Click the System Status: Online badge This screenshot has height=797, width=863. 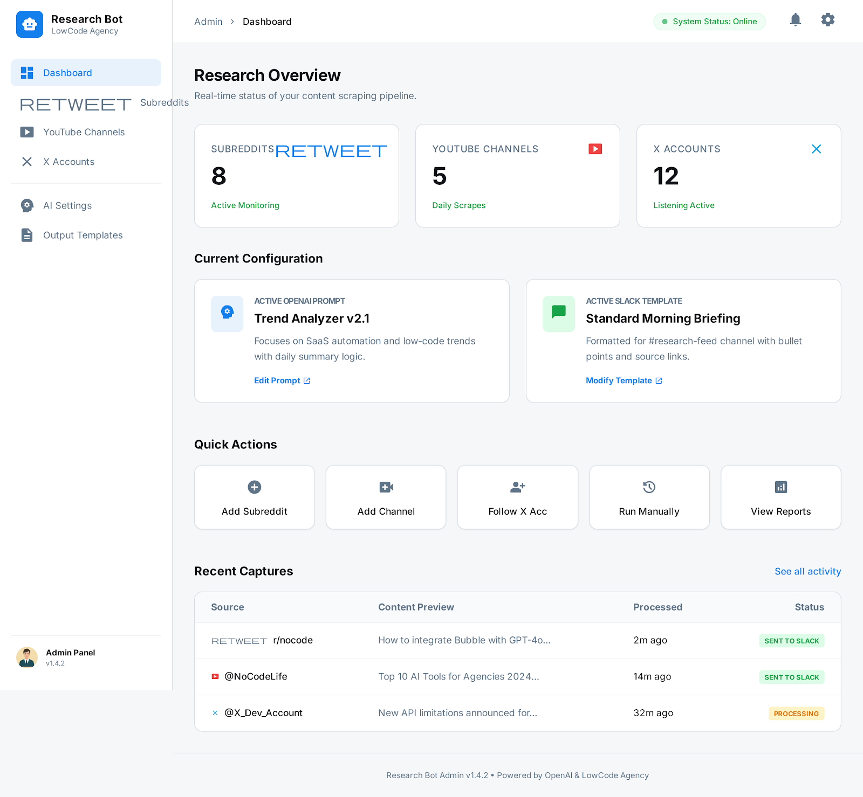709,22
